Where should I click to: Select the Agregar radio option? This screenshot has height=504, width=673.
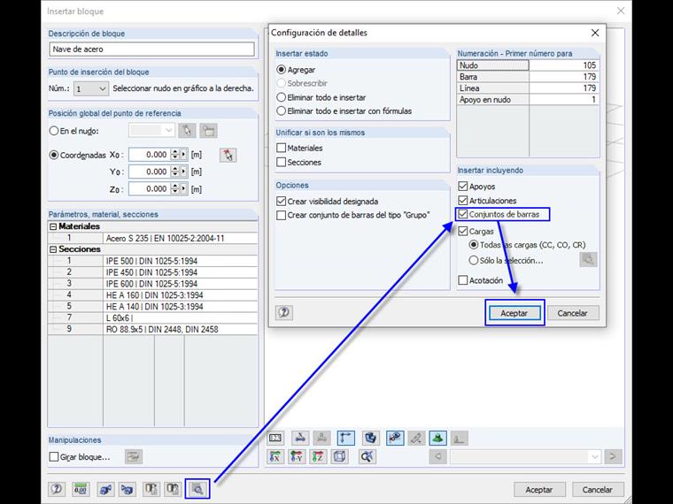281,70
